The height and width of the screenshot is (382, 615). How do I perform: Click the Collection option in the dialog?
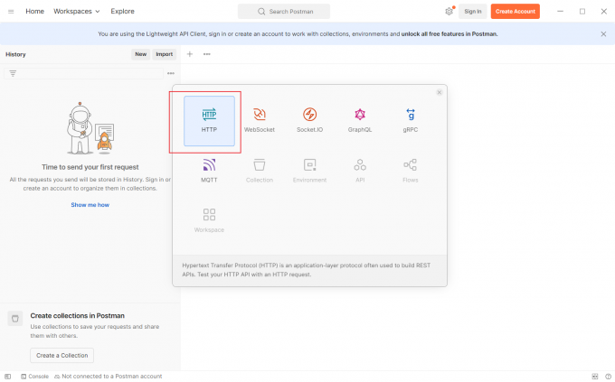pyautogui.click(x=260, y=172)
